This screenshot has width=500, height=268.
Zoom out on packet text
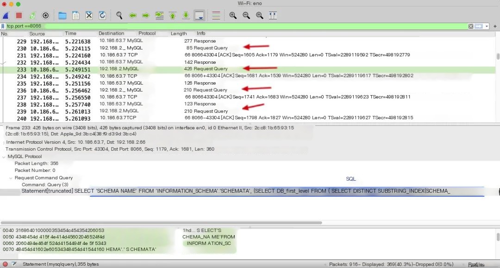[246, 15]
